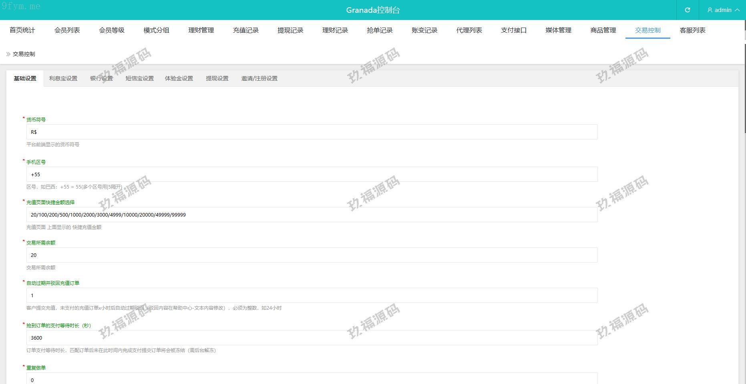
Task: Go to 会员列表 page
Action: click(67, 30)
